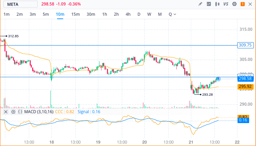Viewport: 256px width, 146px height.
Task: Switch to the weekly W timeframe
Action: pos(149,14)
